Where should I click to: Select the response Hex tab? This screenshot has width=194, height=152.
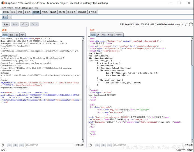pyautogui.click(x=104, y=35)
